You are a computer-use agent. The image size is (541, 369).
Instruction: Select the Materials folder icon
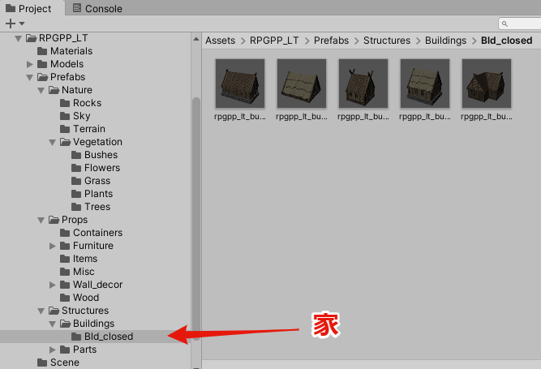click(x=42, y=51)
